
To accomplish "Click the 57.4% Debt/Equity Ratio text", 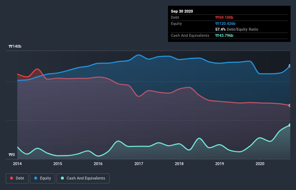I will click(x=237, y=29).
